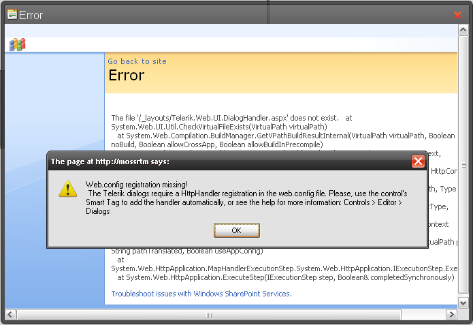Follow the Go back to site link
Screen dimensions: 473x325
point(137,61)
